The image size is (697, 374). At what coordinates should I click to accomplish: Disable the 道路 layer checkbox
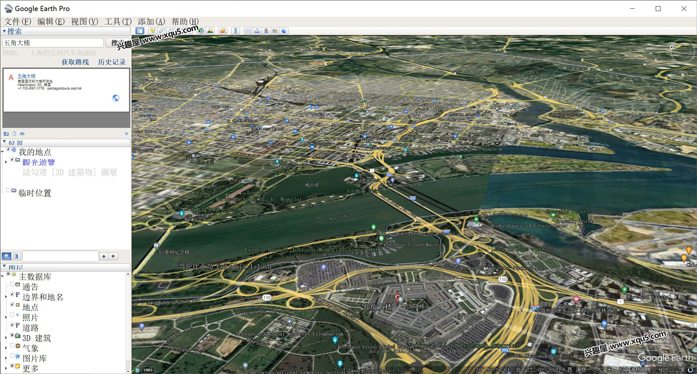click(12, 325)
